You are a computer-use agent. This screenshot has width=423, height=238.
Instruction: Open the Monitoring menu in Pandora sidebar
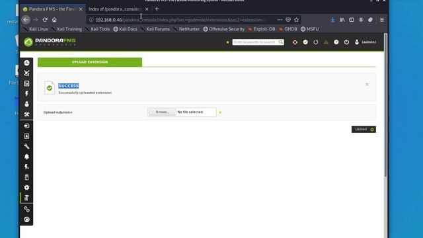coord(26,63)
